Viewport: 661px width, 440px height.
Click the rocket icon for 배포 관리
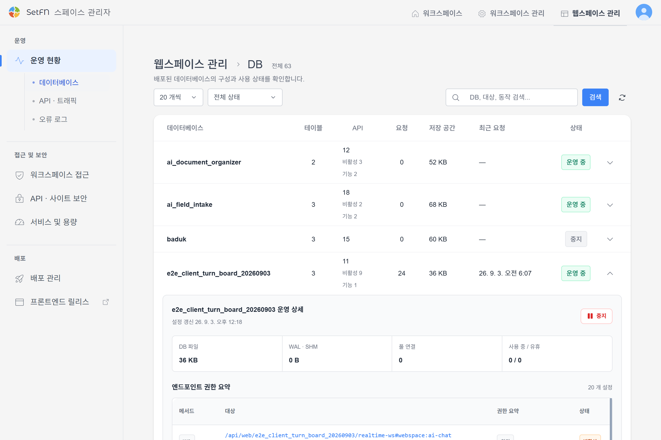19,278
